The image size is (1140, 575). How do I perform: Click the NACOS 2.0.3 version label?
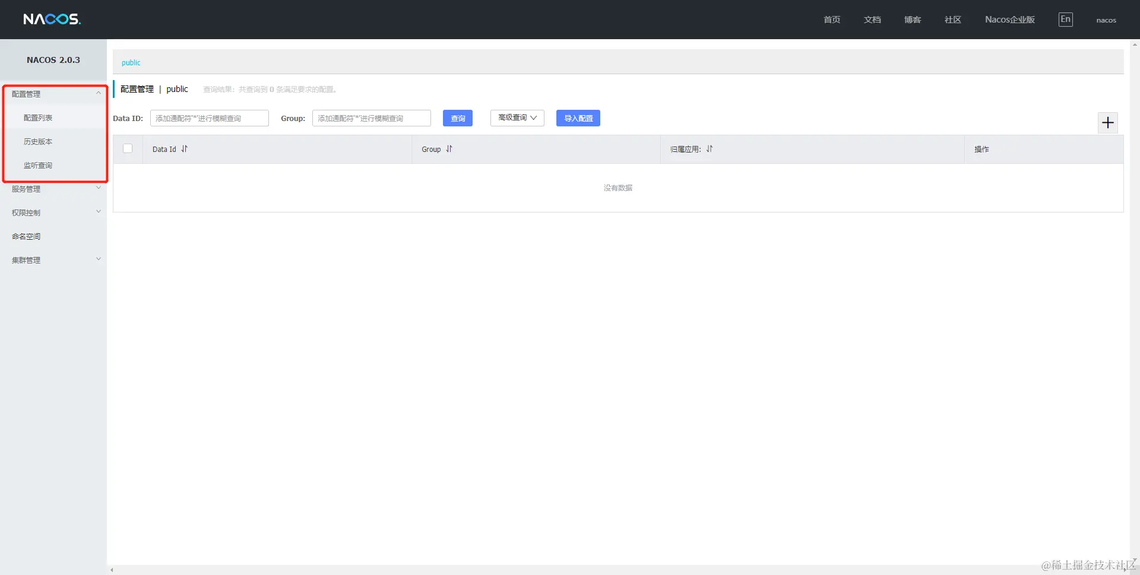[53, 60]
